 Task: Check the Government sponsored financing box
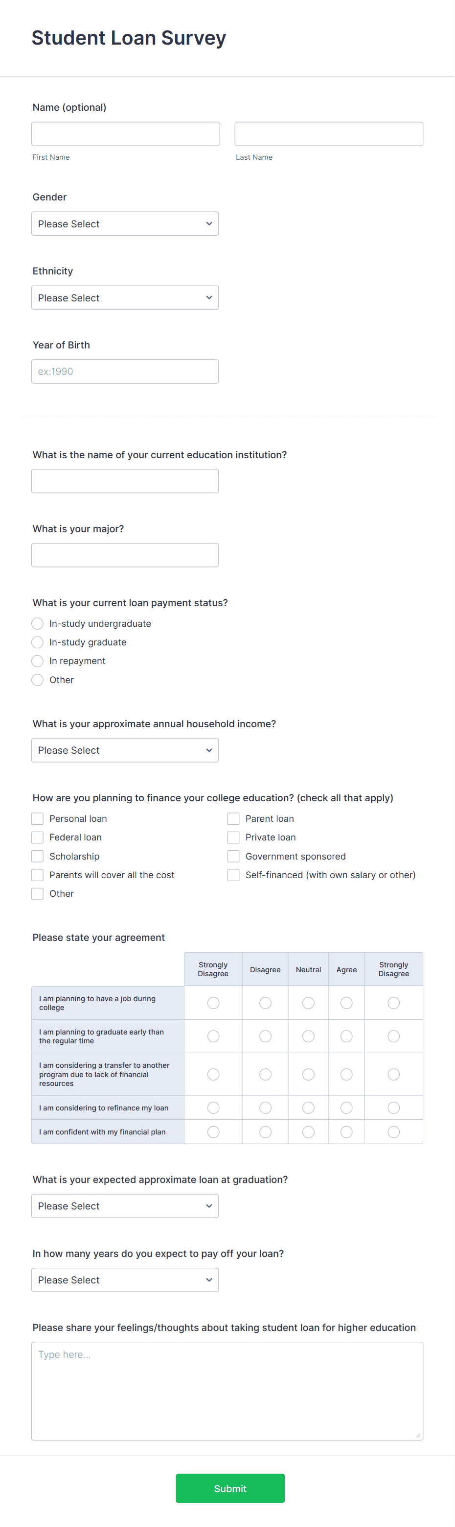point(233,856)
